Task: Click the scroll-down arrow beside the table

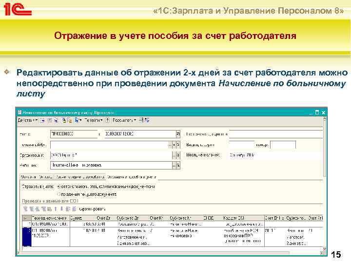Action: pos(324,248)
